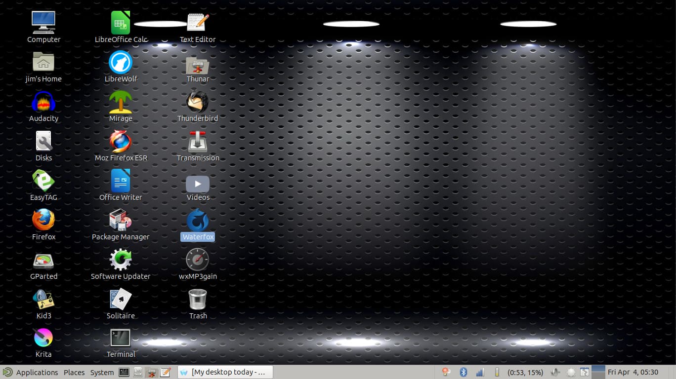Select the EasyTAG desktop icon
This screenshot has height=379, width=676.
[43, 181]
